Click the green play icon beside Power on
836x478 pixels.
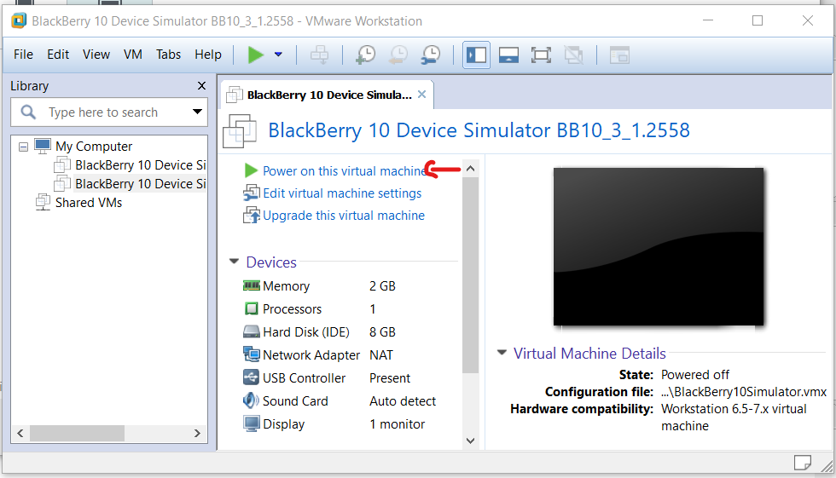[x=251, y=170]
